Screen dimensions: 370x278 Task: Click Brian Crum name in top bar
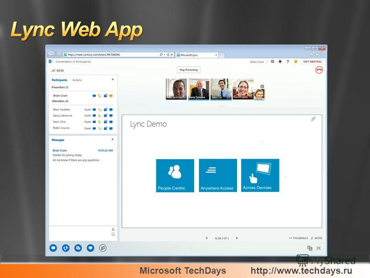click(257, 62)
